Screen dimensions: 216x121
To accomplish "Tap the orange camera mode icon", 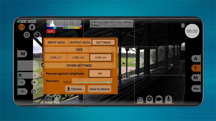I will pos(22,27).
